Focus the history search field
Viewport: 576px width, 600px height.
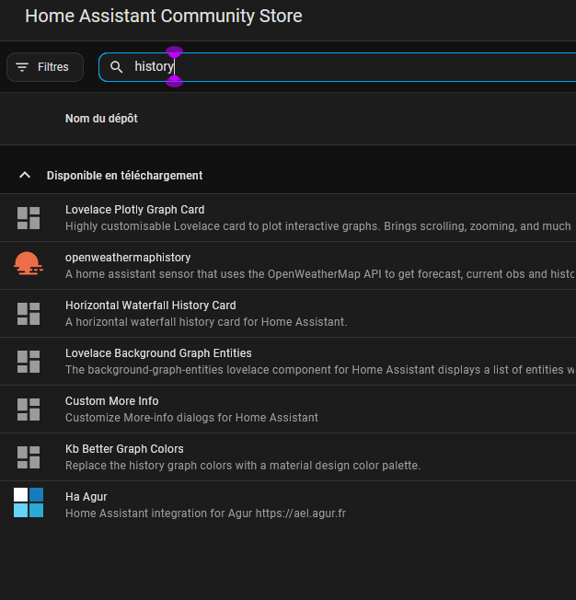[x=337, y=67]
